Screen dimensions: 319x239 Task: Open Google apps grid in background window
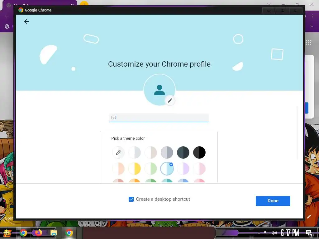[308, 42]
